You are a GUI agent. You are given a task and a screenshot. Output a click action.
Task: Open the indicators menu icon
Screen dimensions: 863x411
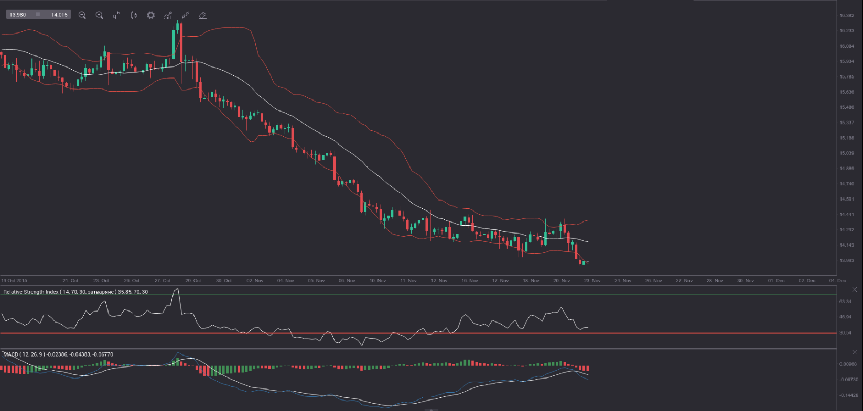[168, 15]
